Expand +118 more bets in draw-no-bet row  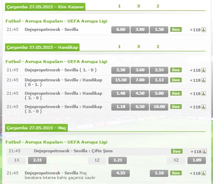tap(195, 174)
